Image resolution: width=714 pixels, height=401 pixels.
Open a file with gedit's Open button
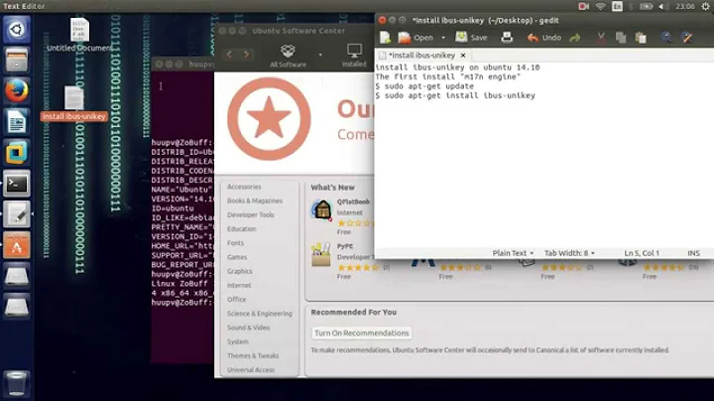click(x=416, y=38)
